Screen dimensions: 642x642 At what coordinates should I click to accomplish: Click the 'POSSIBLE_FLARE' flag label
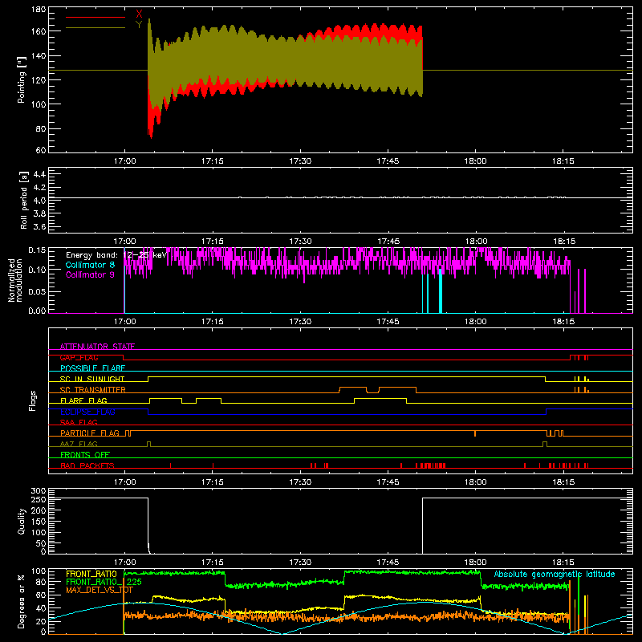[x=92, y=368]
